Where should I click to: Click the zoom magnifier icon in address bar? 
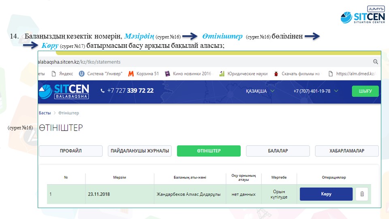(375, 62)
